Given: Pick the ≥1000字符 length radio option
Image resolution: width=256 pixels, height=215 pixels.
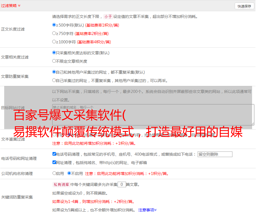Looking at the screenshot, I should pyautogui.click(x=54, y=42).
